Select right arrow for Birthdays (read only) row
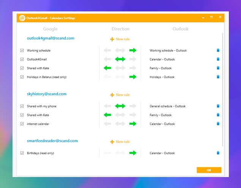Viewport: 241px width, 188px height. 132,153
